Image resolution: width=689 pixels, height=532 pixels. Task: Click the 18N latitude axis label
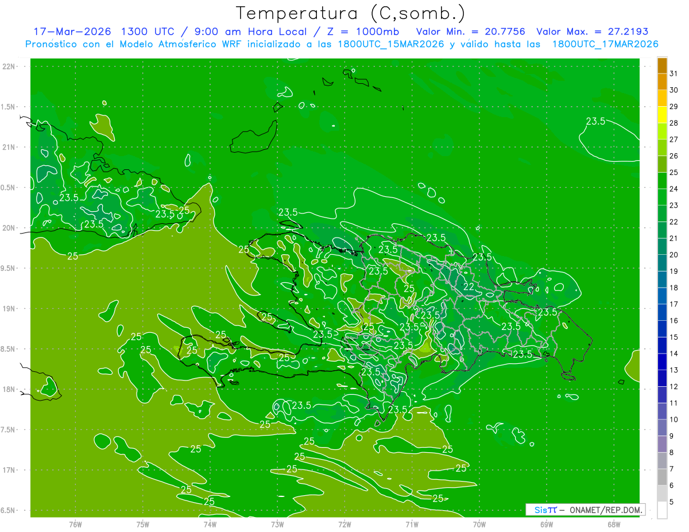pos(9,390)
